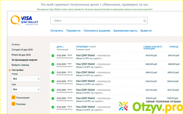The image size is (183, 114).
Task: Click the Visa QIWI Wallet logo
Action: coord(24,21)
